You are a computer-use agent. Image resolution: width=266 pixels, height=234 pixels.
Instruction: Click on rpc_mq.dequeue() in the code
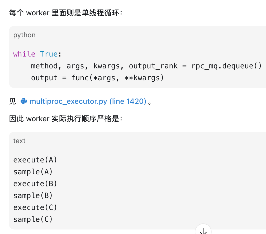pos(227,66)
